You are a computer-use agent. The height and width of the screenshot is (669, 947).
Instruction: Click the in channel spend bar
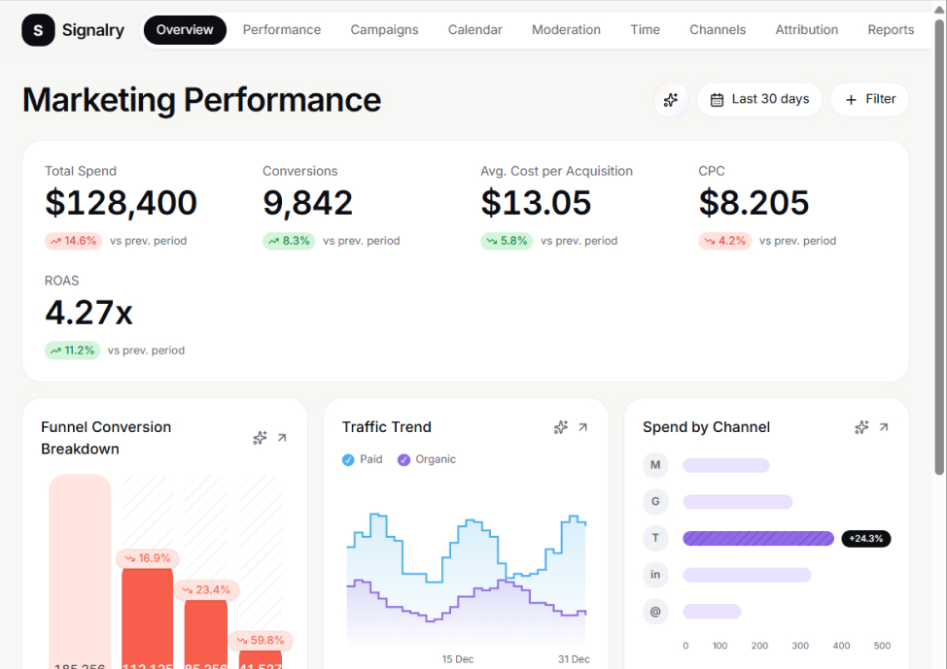[x=747, y=575]
